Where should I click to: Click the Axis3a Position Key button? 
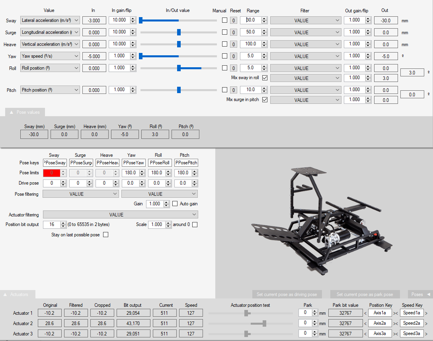pyautogui.click(x=380, y=333)
